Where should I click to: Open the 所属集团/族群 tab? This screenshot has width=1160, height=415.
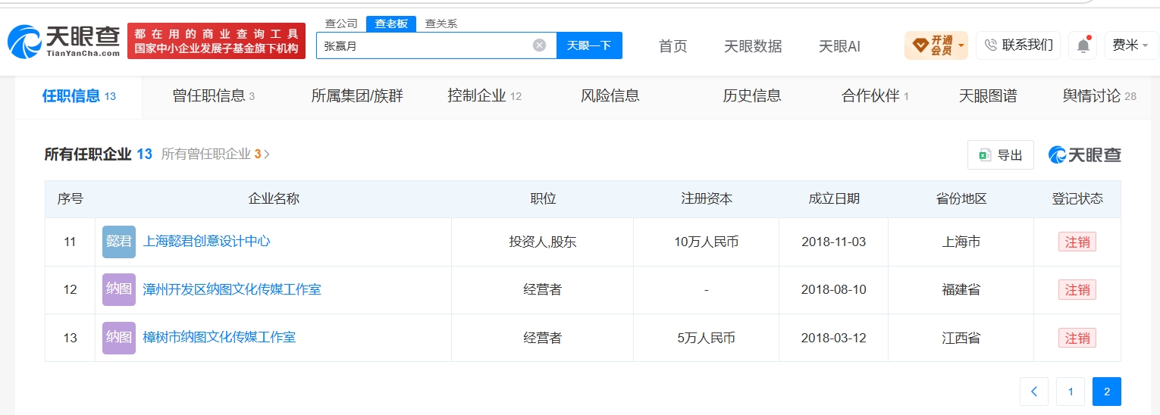[x=357, y=96]
